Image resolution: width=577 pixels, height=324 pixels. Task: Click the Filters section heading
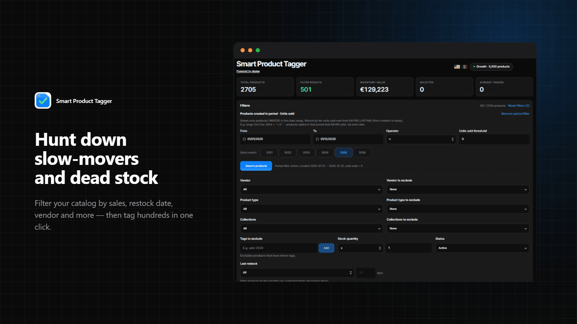(245, 105)
